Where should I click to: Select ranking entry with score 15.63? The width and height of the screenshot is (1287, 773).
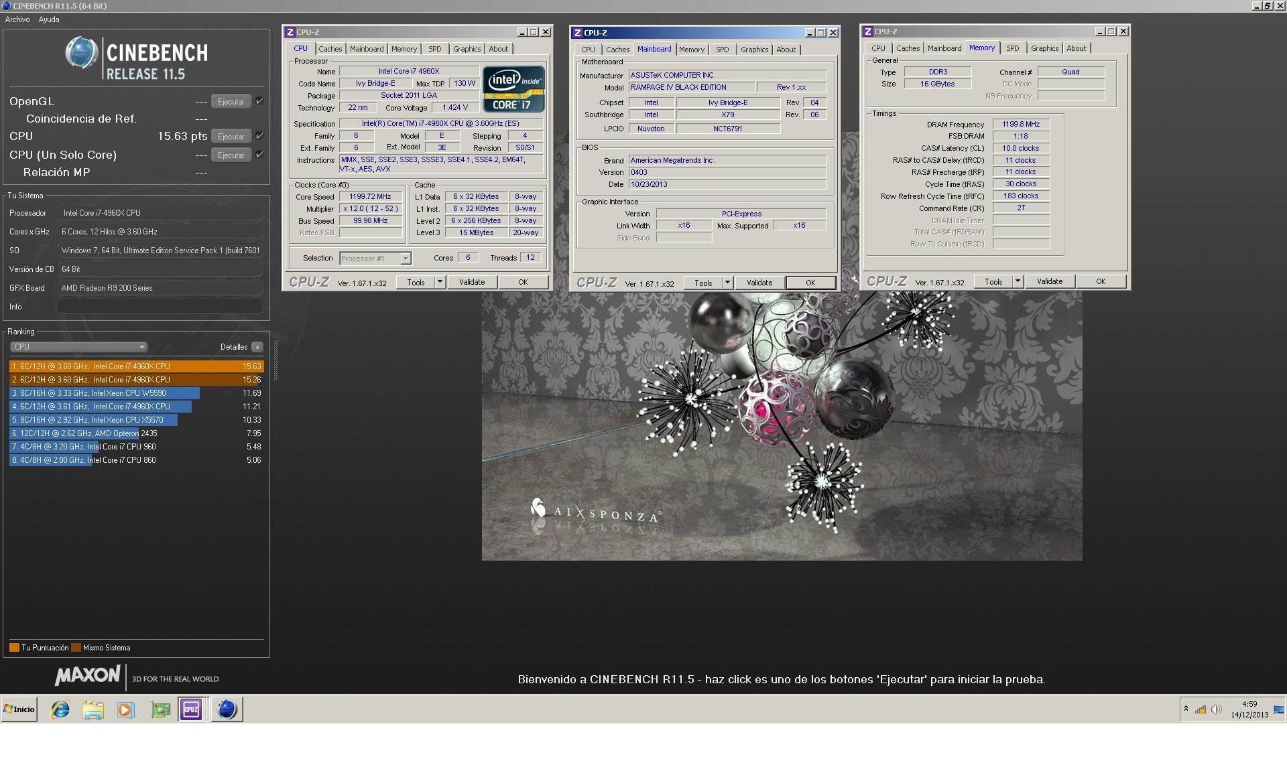point(137,366)
